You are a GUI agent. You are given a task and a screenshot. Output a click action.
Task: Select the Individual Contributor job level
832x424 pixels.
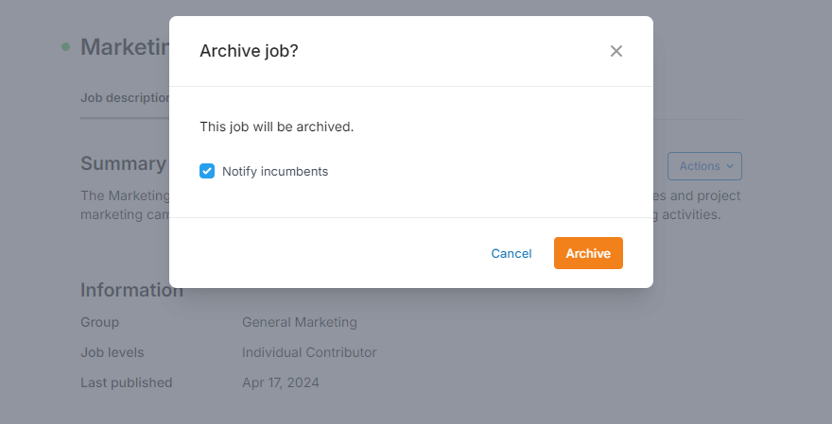coord(309,352)
